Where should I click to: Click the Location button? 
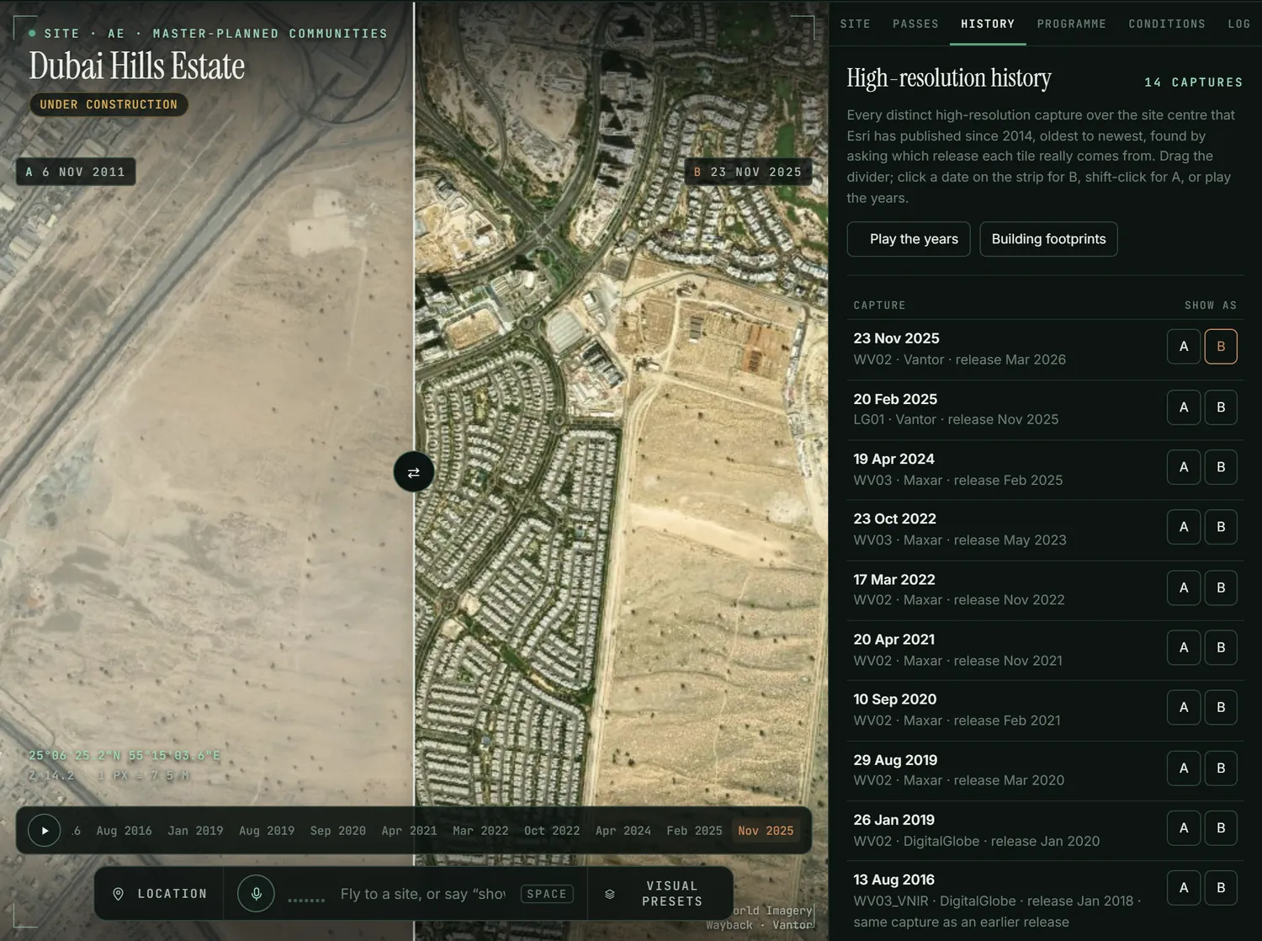click(160, 894)
